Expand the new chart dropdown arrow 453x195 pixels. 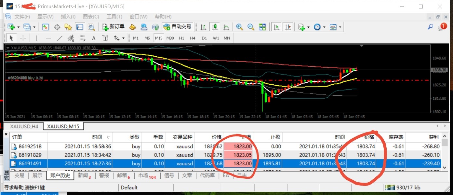click(x=19, y=27)
